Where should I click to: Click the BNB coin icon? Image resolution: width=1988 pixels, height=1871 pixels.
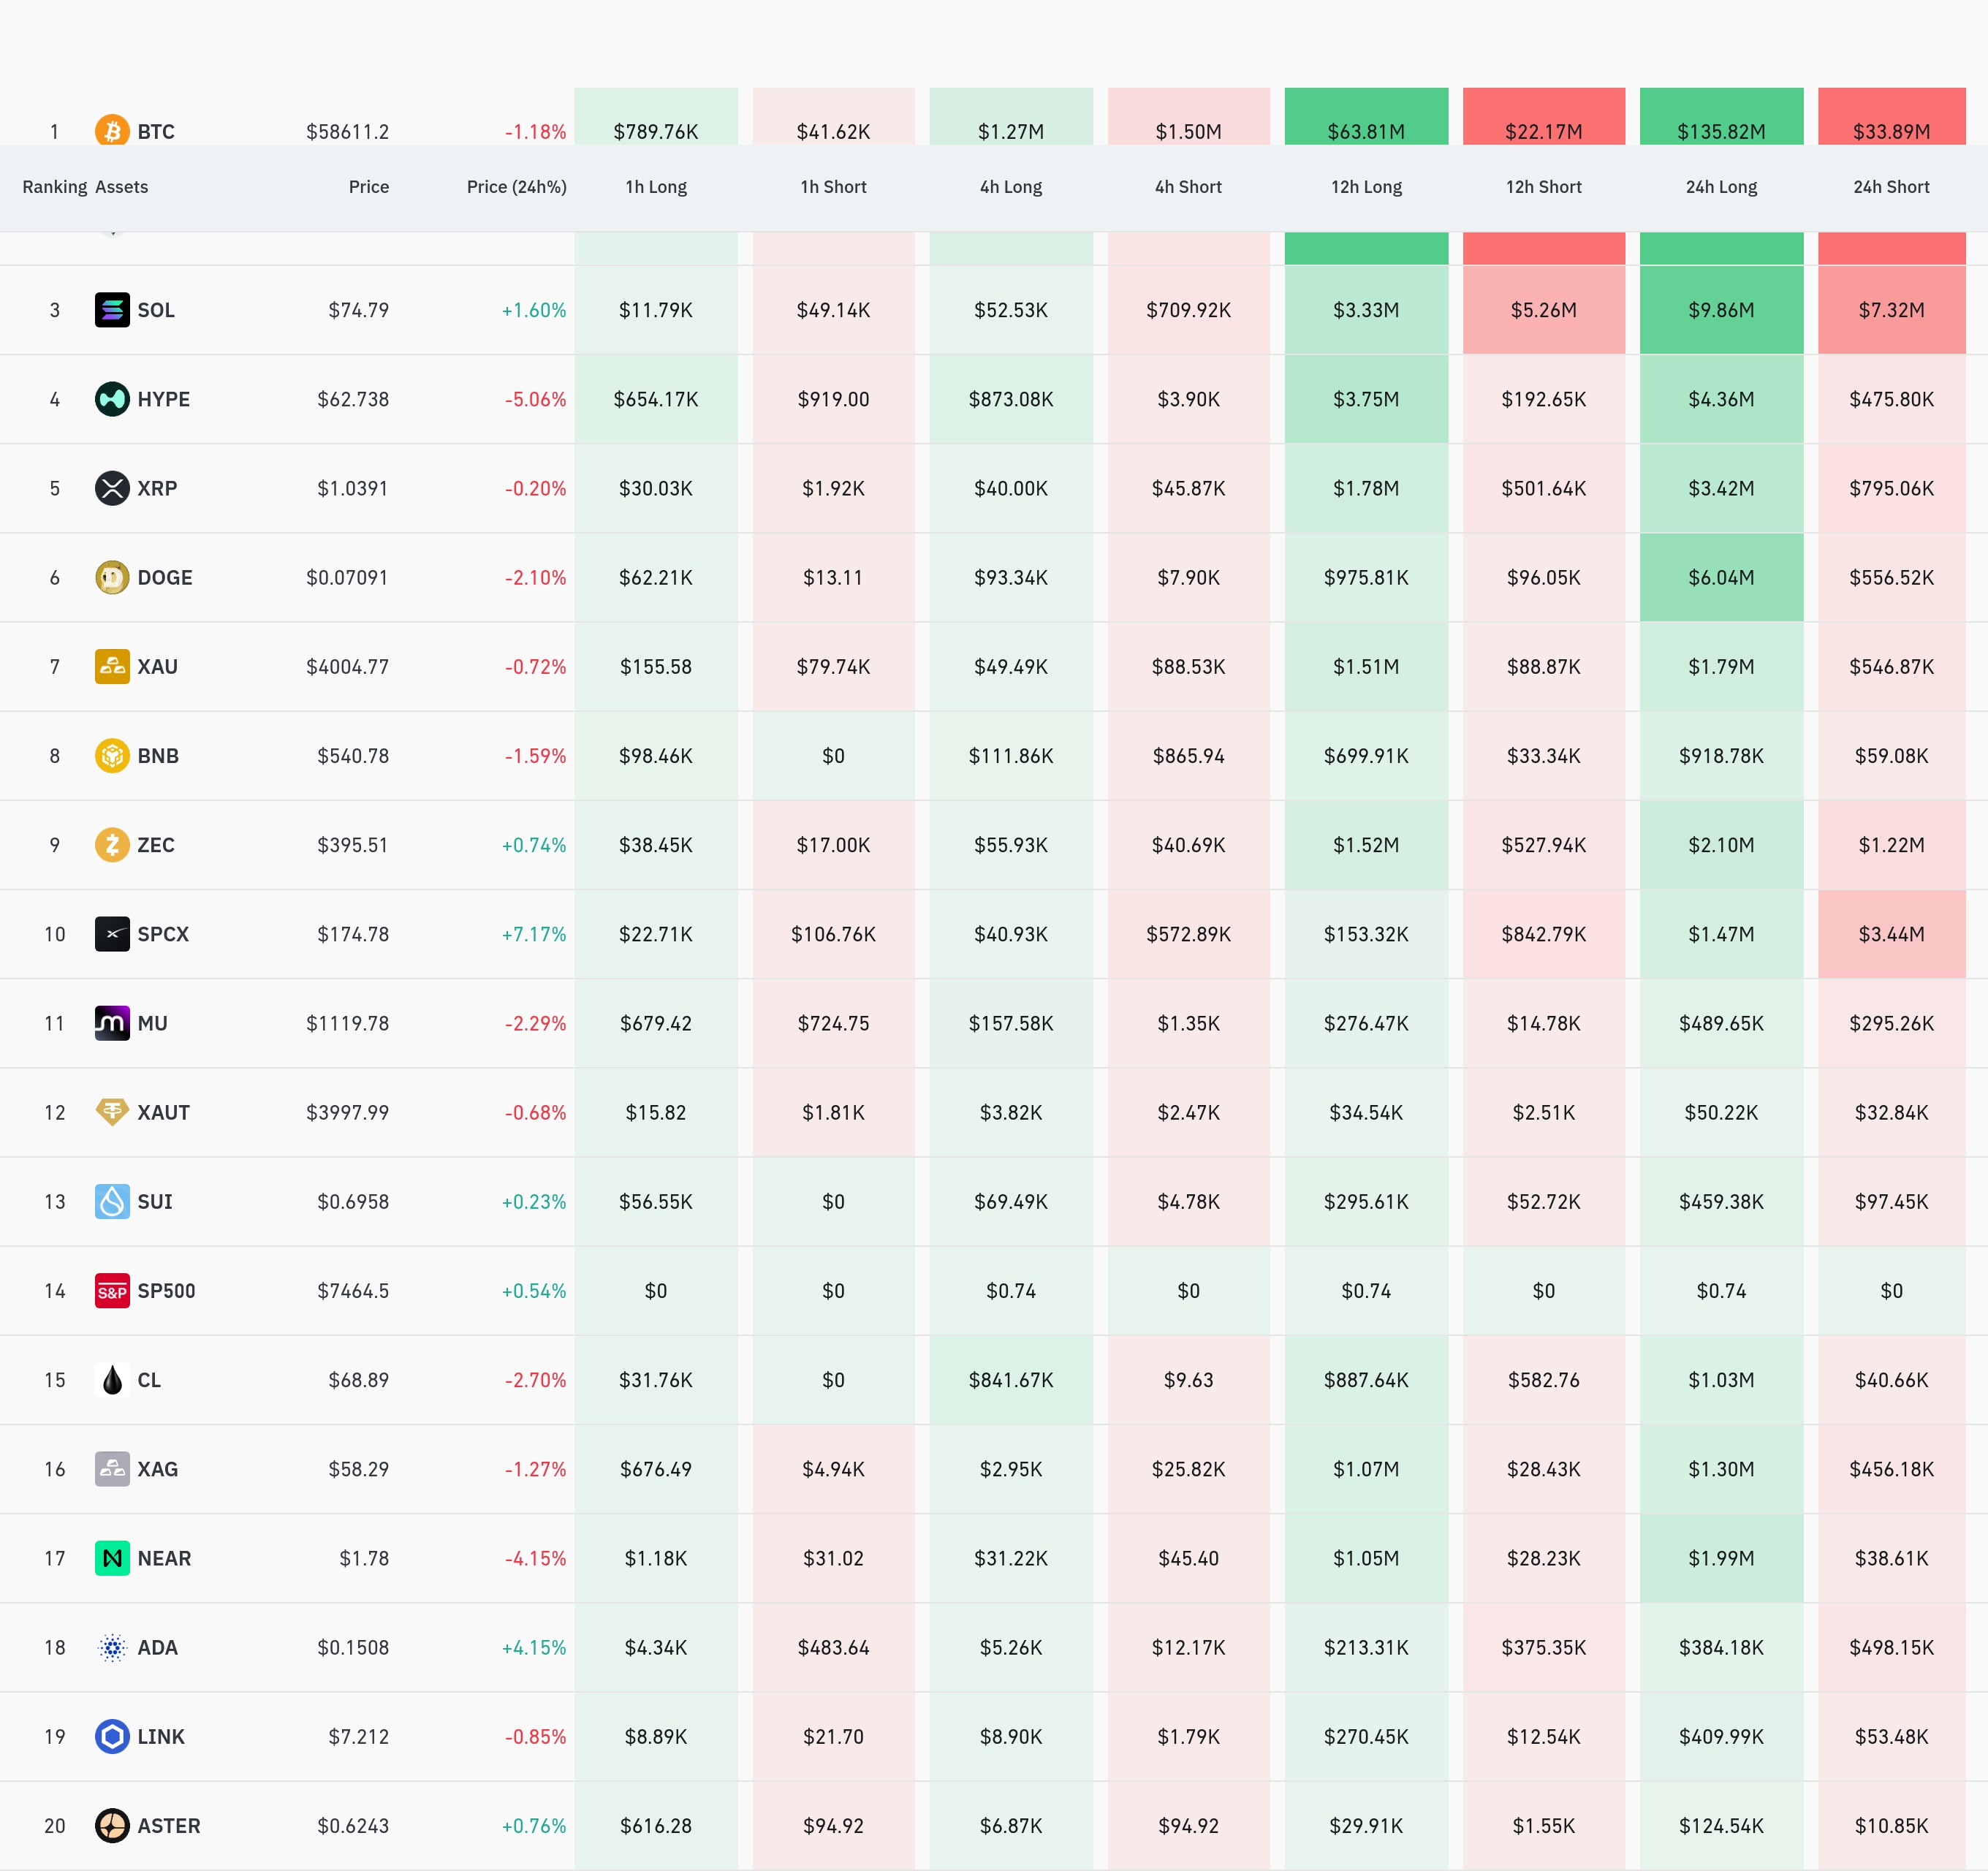point(112,756)
